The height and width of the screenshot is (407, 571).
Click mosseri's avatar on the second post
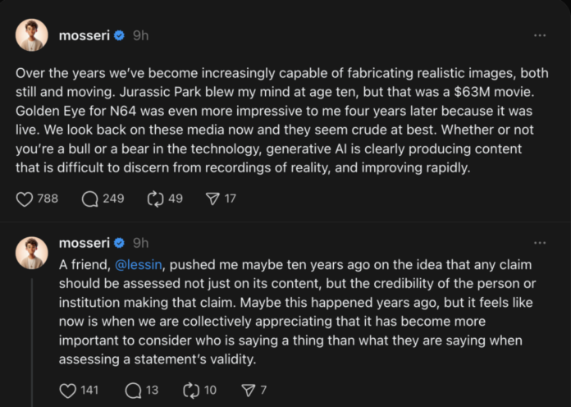pos(31,253)
